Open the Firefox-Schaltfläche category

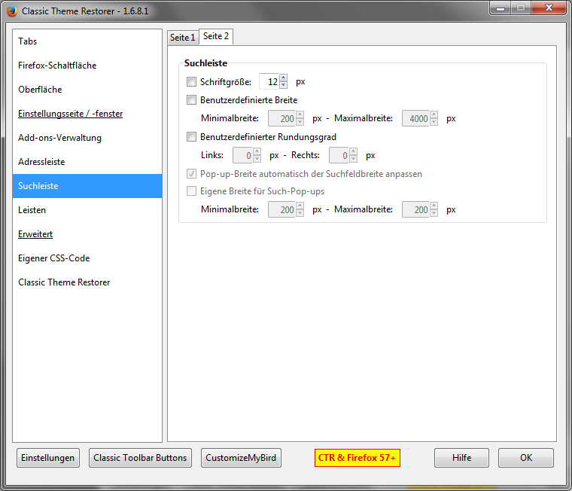(87, 66)
